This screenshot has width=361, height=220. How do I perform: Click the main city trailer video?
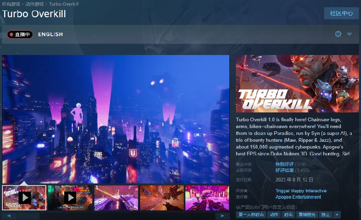[116, 119]
